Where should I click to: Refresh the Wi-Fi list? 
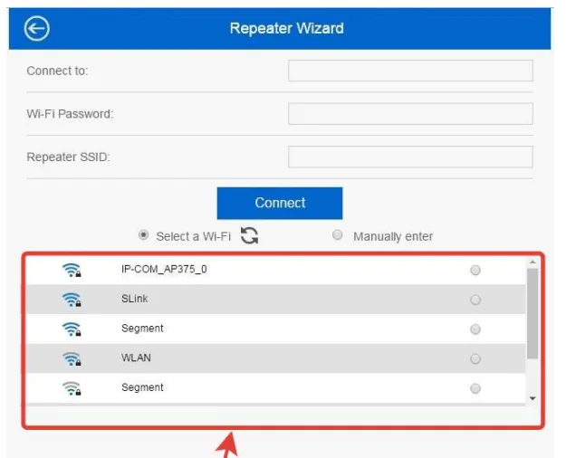coord(249,235)
